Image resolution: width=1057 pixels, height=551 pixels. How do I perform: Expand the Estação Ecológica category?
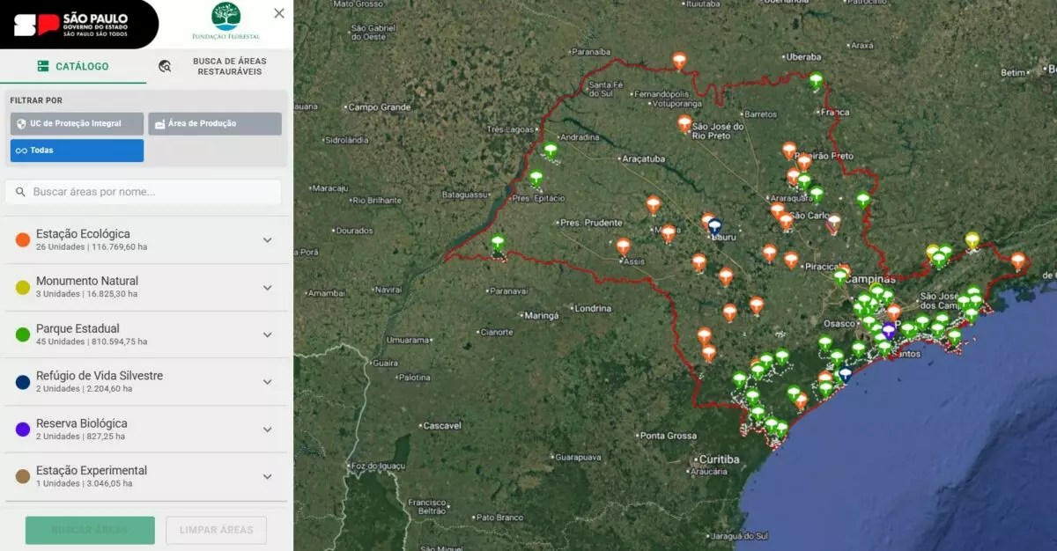point(146,240)
